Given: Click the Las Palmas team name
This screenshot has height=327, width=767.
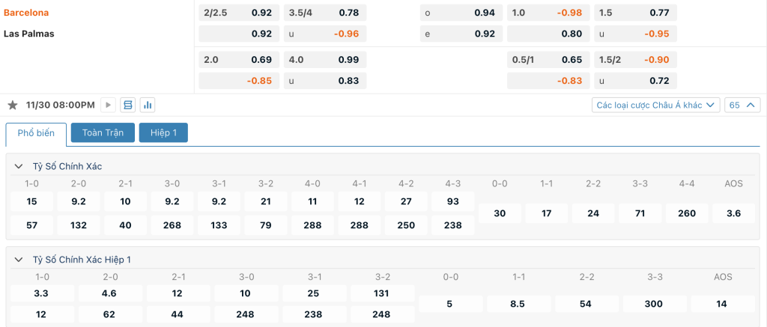Looking at the screenshot, I should click(x=28, y=34).
